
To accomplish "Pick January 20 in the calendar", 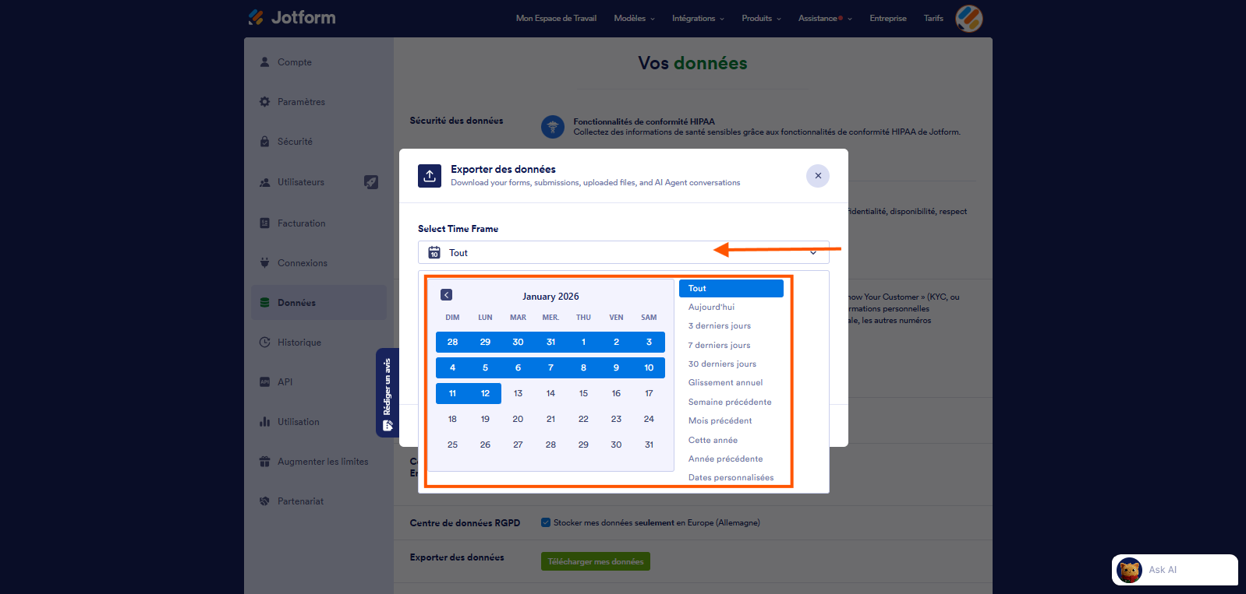I will pyautogui.click(x=518, y=419).
